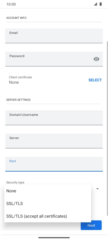
Task: Tap the bottom navigation home pill
Action: pos(54,238)
